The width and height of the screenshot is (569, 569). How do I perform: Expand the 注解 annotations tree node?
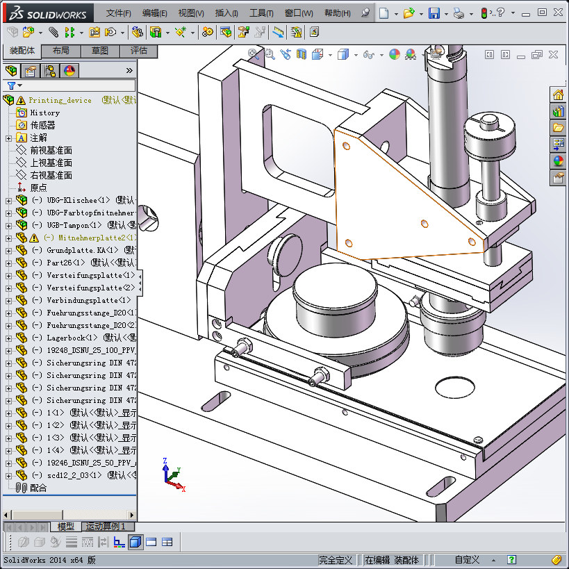(9, 138)
